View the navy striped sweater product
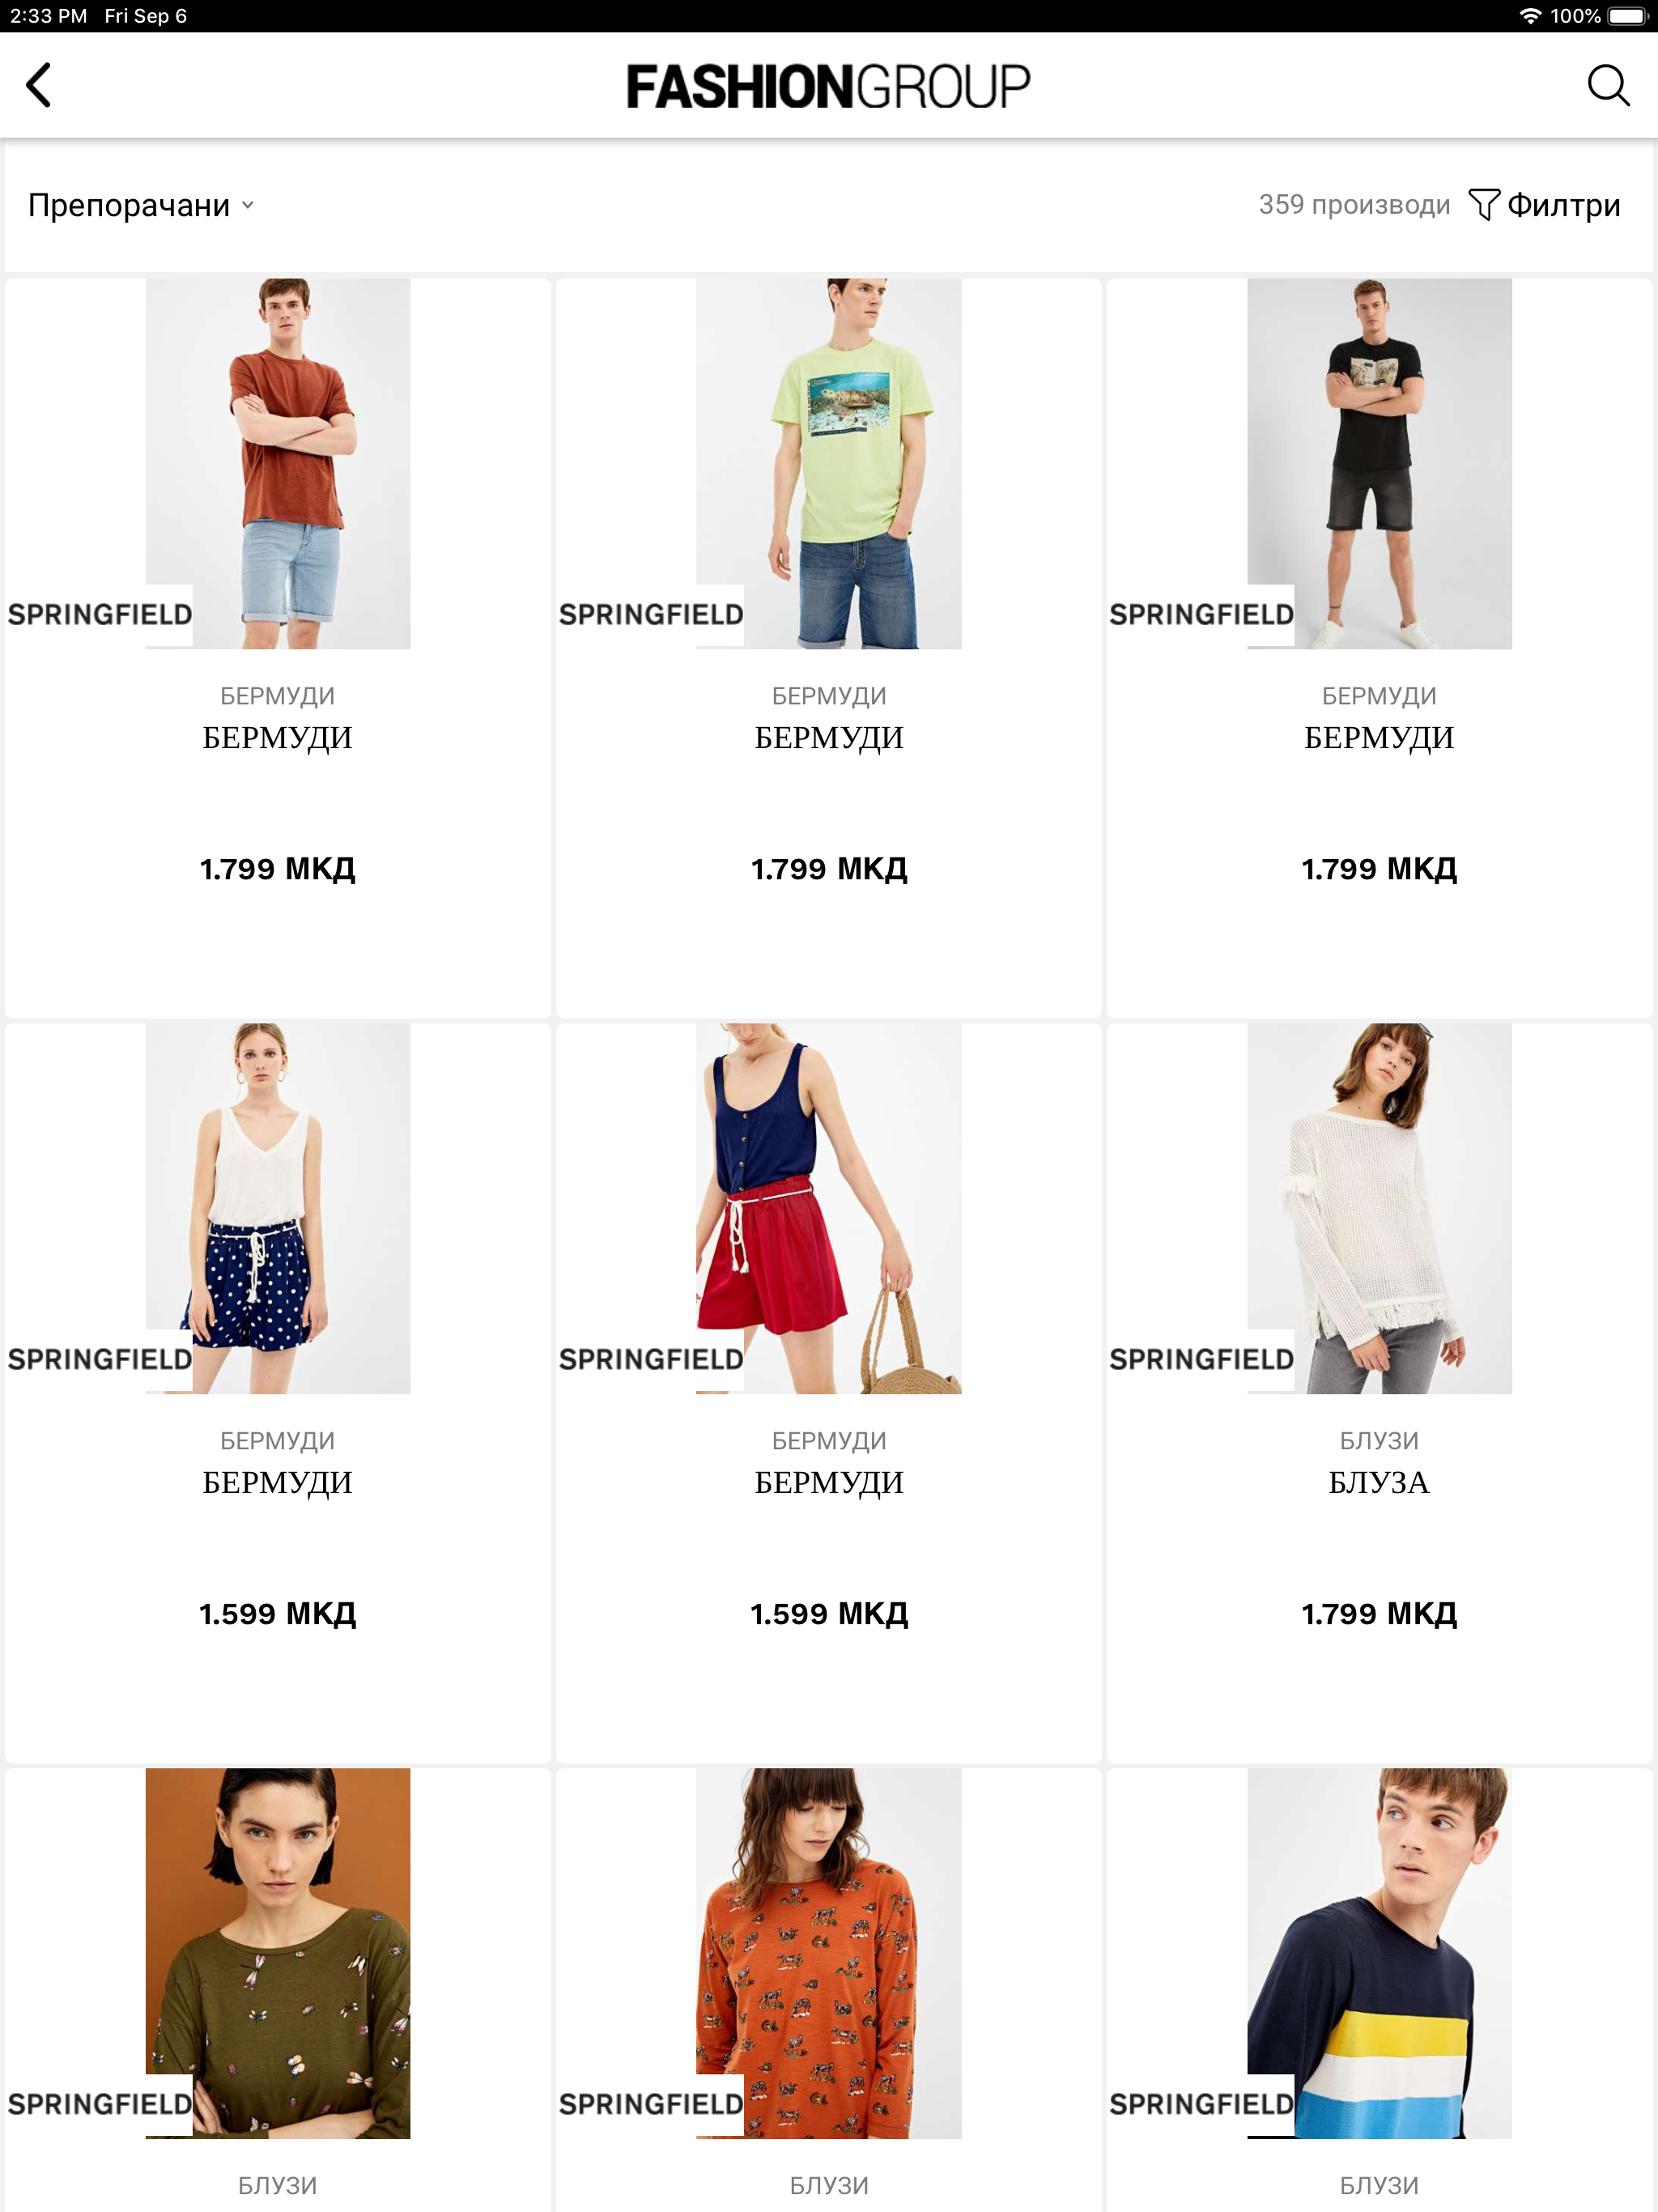This screenshot has height=2212, width=1658. click(x=1379, y=1953)
